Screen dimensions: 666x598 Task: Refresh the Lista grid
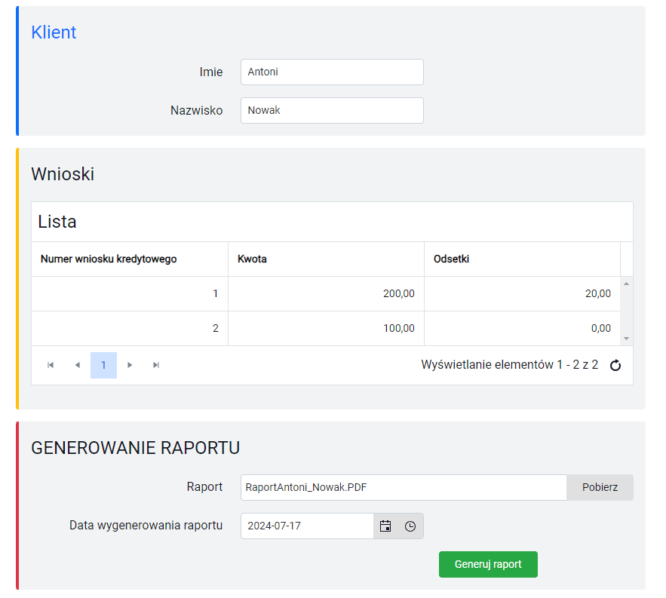tap(615, 365)
